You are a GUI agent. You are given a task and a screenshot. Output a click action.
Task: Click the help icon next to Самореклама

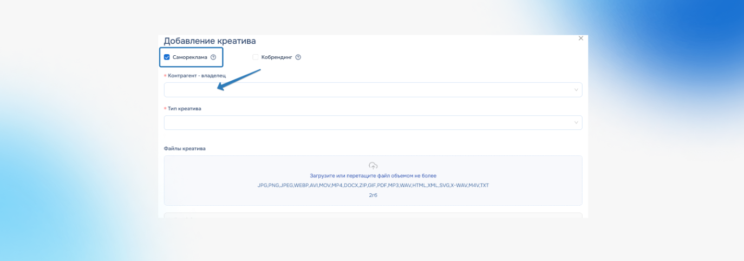tap(213, 57)
